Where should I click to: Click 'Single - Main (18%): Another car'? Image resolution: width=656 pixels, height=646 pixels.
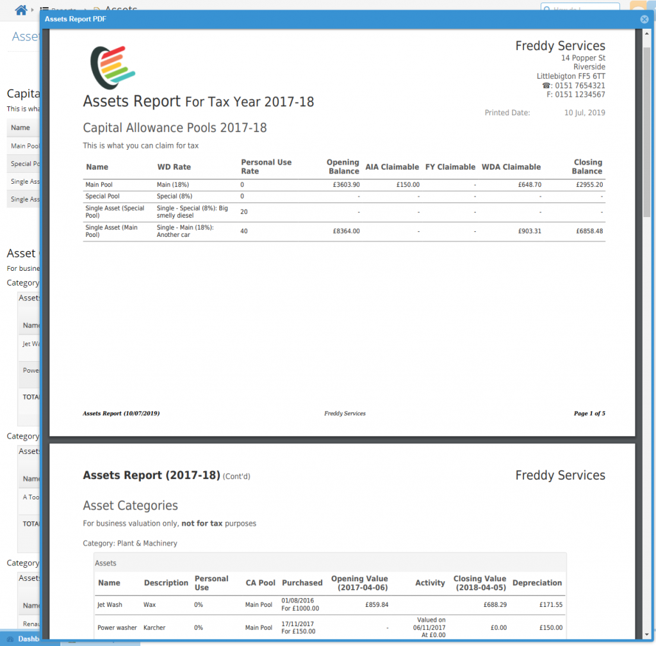[185, 230]
